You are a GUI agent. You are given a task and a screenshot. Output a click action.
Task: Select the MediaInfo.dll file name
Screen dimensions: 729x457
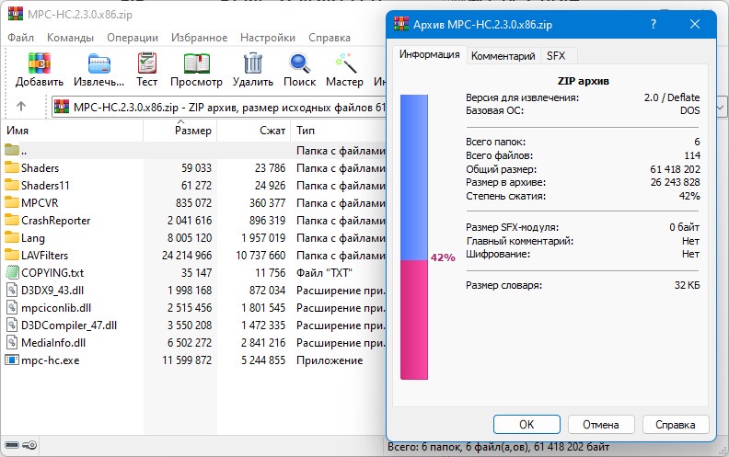pos(53,343)
